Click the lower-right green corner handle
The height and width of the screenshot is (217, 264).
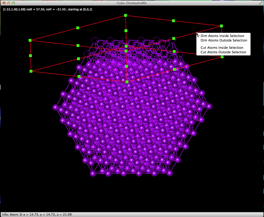click(222, 57)
